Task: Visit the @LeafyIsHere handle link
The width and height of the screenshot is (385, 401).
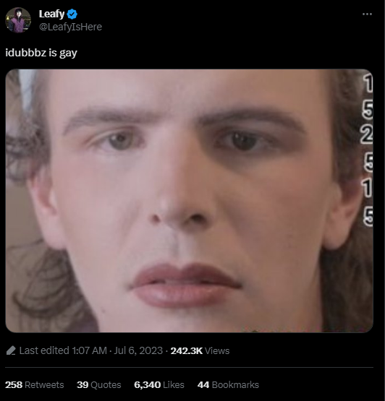Action: click(x=70, y=27)
